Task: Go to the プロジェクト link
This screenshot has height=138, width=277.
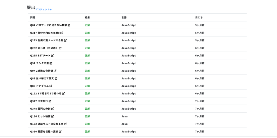Action: [44, 9]
